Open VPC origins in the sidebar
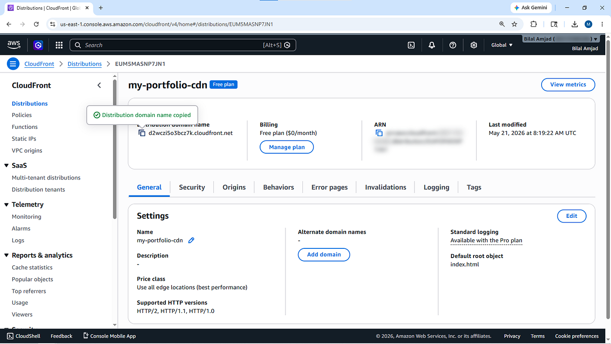611x344 pixels. 27,151
